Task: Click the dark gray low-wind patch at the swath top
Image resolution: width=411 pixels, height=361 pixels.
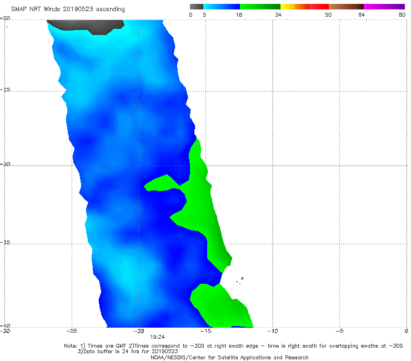Action: 87,26
